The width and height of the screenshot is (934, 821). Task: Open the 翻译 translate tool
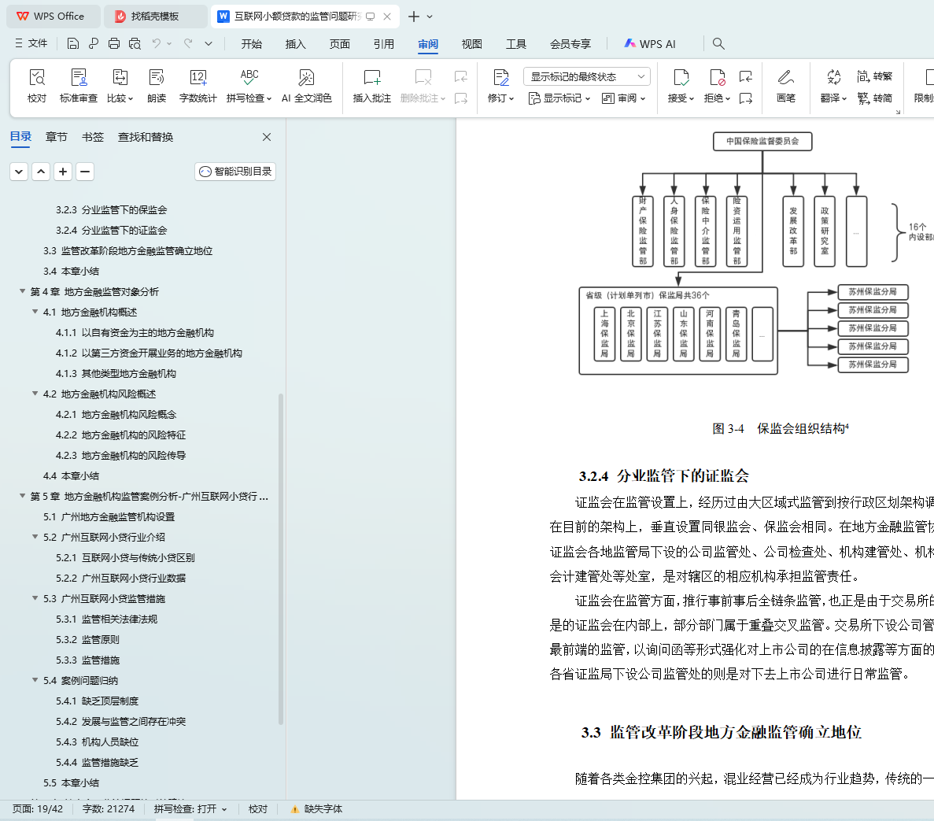[x=833, y=86]
